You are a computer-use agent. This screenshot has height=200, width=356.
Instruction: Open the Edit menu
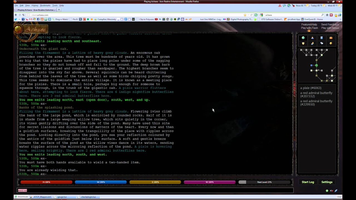tap(21, 5)
